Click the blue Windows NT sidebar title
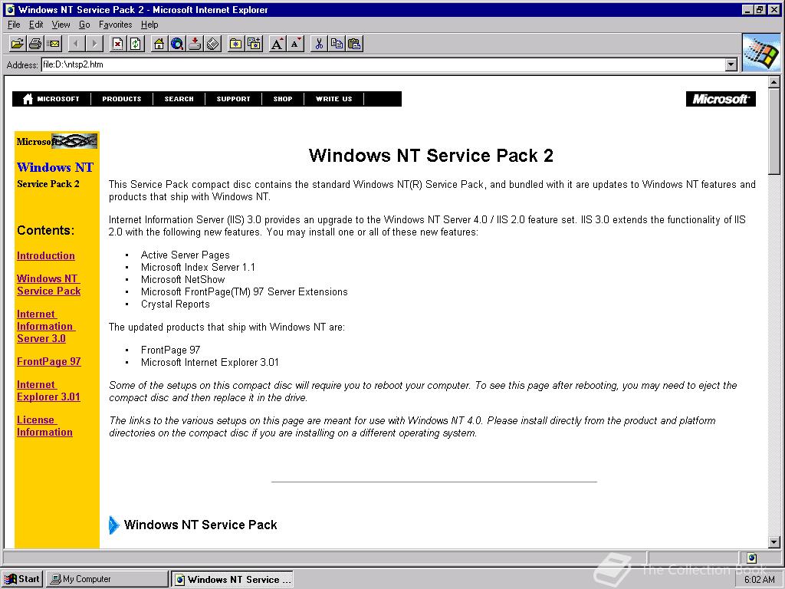Image resolution: width=785 pixels, height=589 pixels. (55, 167)
